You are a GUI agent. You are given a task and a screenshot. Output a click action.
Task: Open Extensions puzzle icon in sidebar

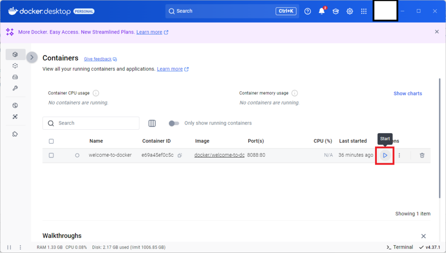(15, 134)
